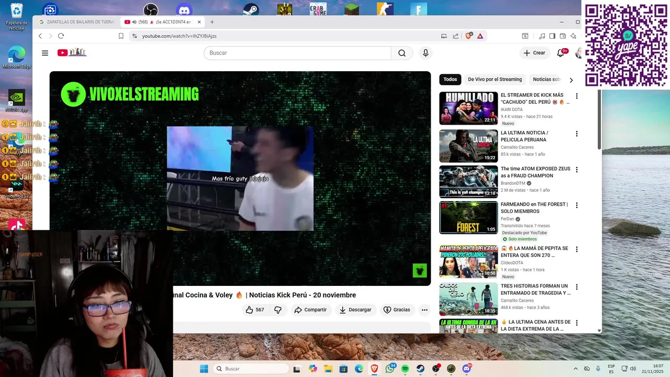This screenshot has height=377, width=670.
Task: Show hidden system tray icons chevron
Action: 576,369
